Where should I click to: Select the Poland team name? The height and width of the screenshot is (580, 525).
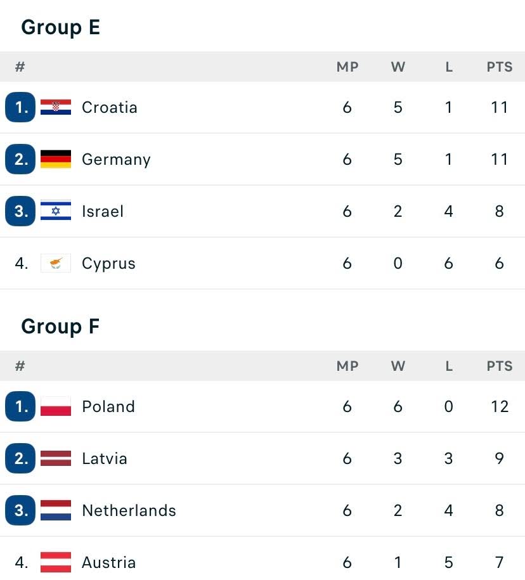point(108,406)
